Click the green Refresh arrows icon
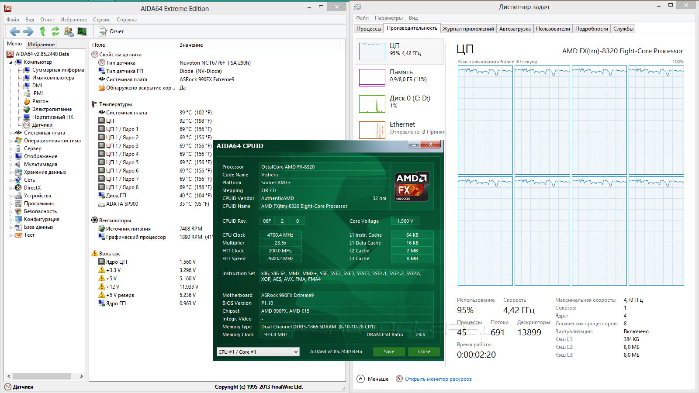Viewport: 699px width, 393px height. pos(55,31)
